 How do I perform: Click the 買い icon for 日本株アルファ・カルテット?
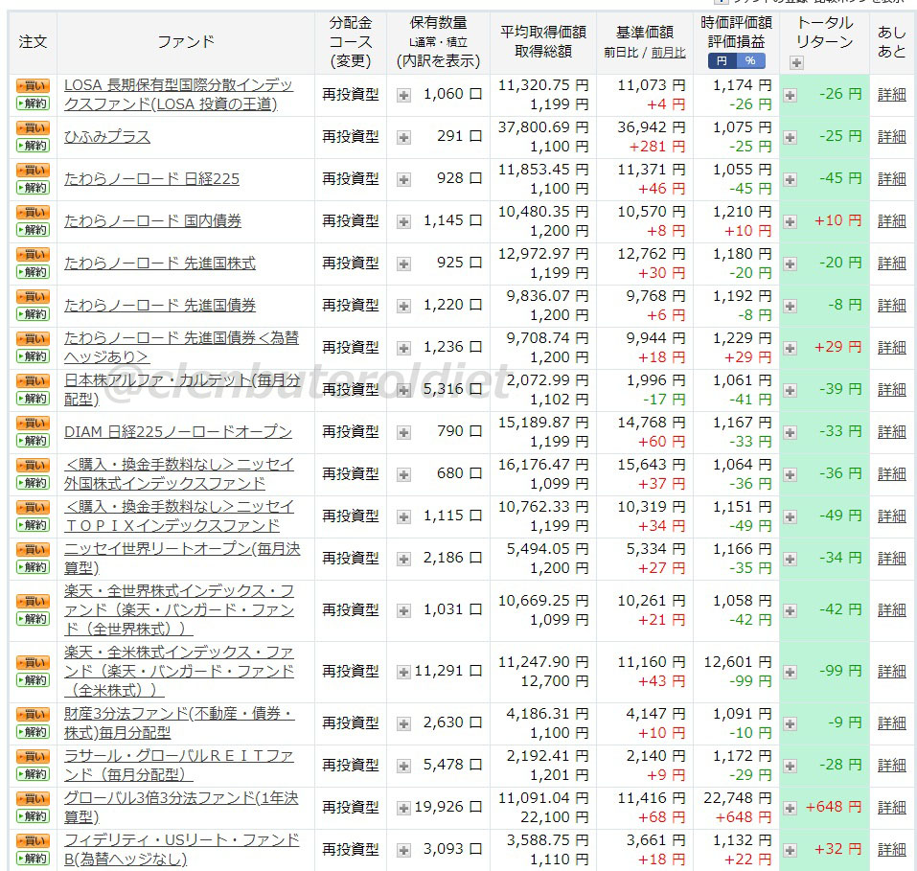(x=32, y=381)
